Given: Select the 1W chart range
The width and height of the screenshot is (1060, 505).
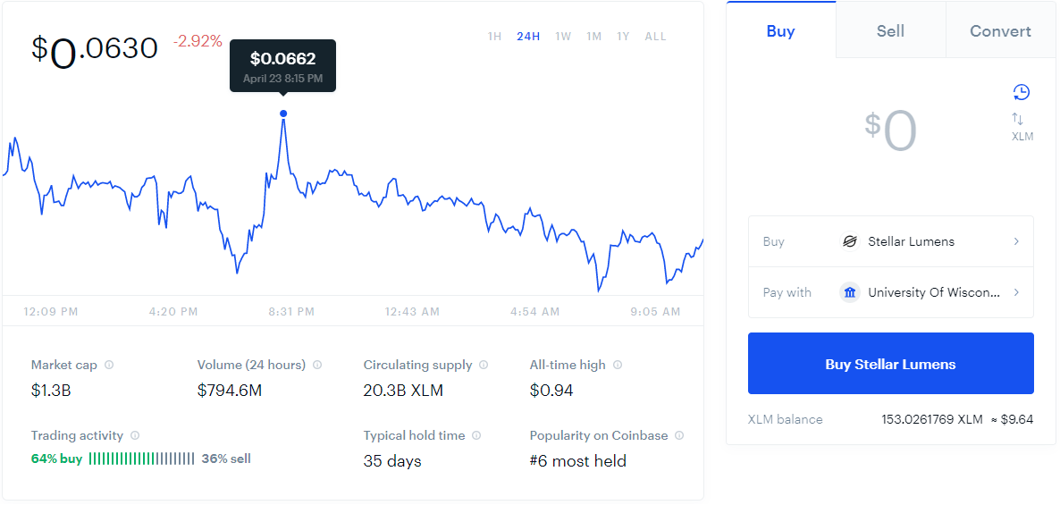Looking at the screenshot, I should pos(563,37).
